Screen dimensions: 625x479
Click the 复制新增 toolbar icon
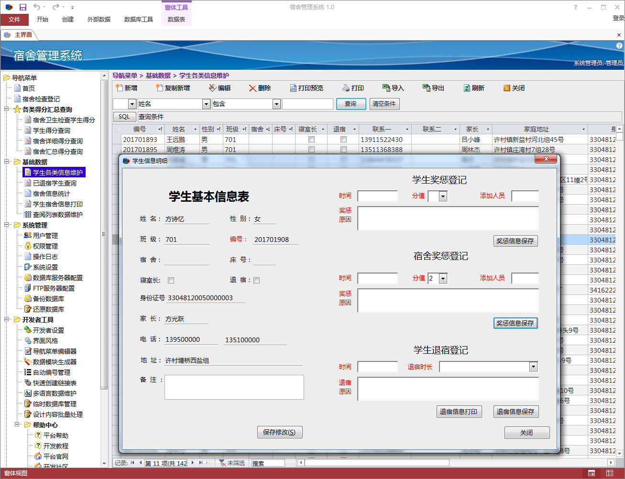coord(160,88)
